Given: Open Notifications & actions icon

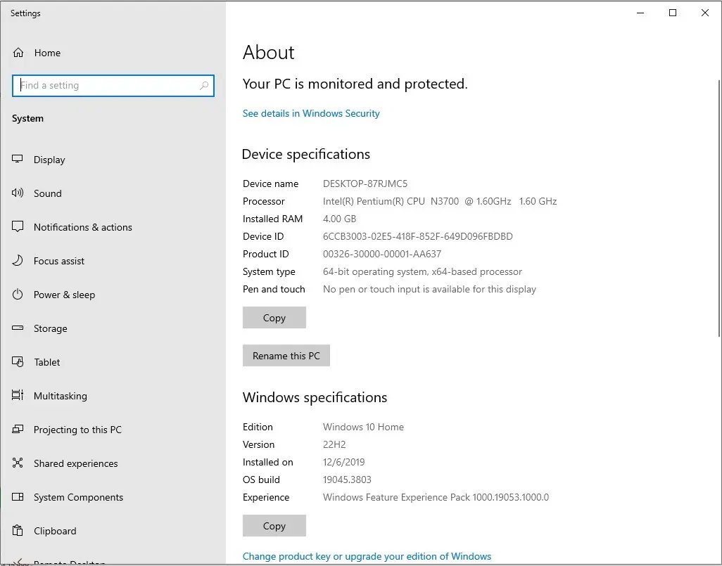Looking at the screenshot, I should point(18,227).
